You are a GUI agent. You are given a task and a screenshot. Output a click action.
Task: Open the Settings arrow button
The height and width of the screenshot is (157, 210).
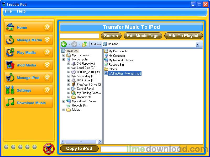(x=47, y=90)
